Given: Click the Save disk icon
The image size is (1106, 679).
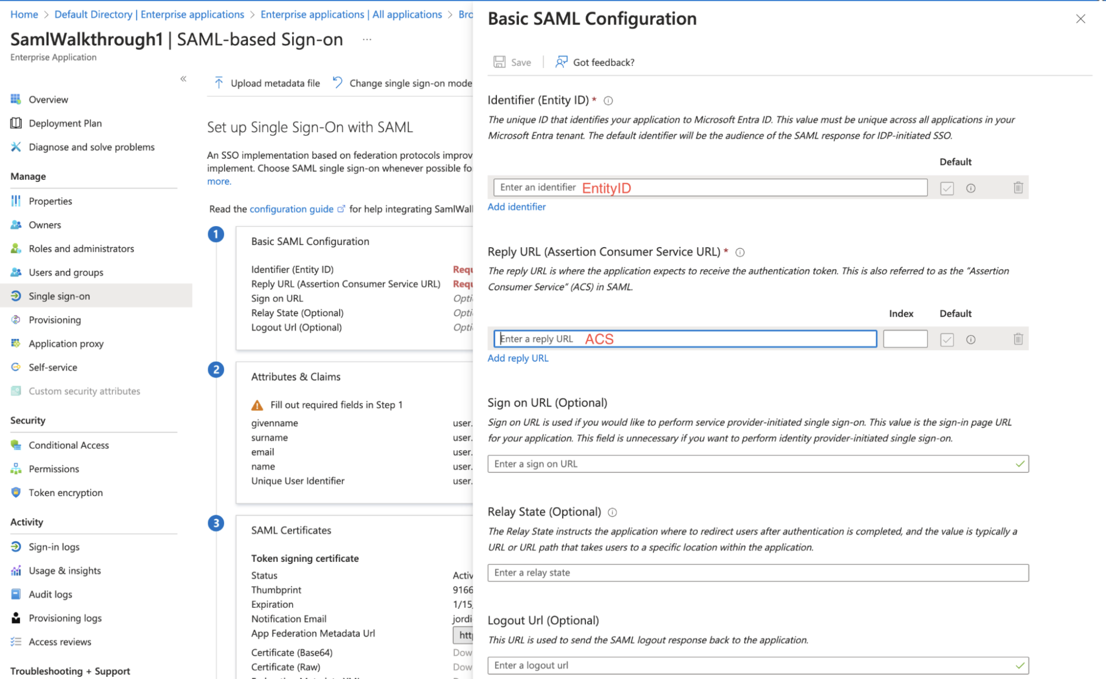Looking at the screenshot, I should (499, 62).
